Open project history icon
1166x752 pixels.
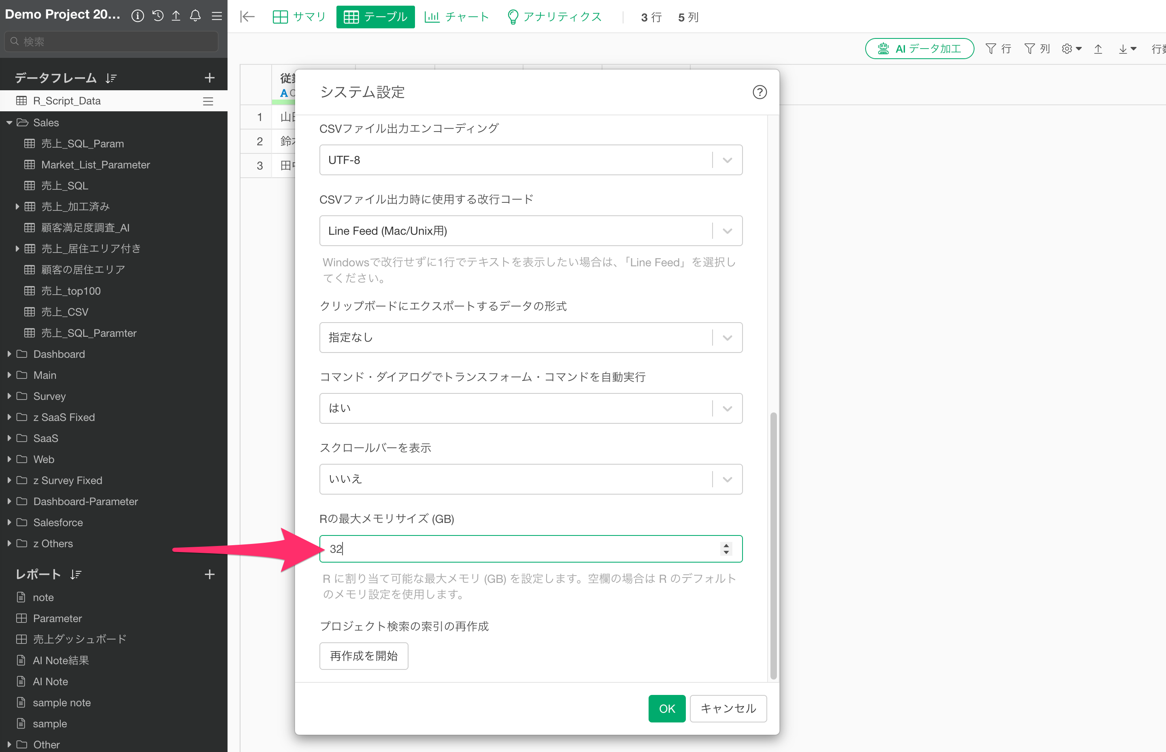[158, 16]
